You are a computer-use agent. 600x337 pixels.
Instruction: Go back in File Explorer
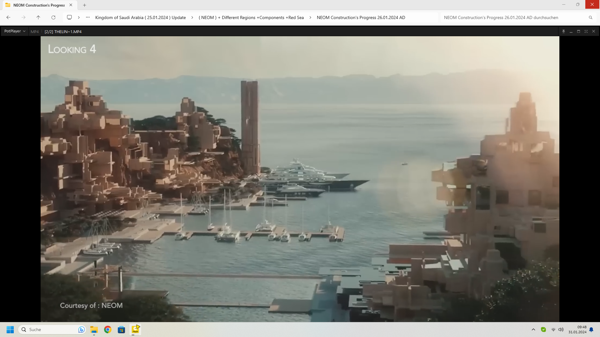tap(8, 17)
